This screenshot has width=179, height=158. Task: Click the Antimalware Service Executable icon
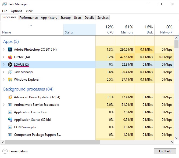[10, 105]
